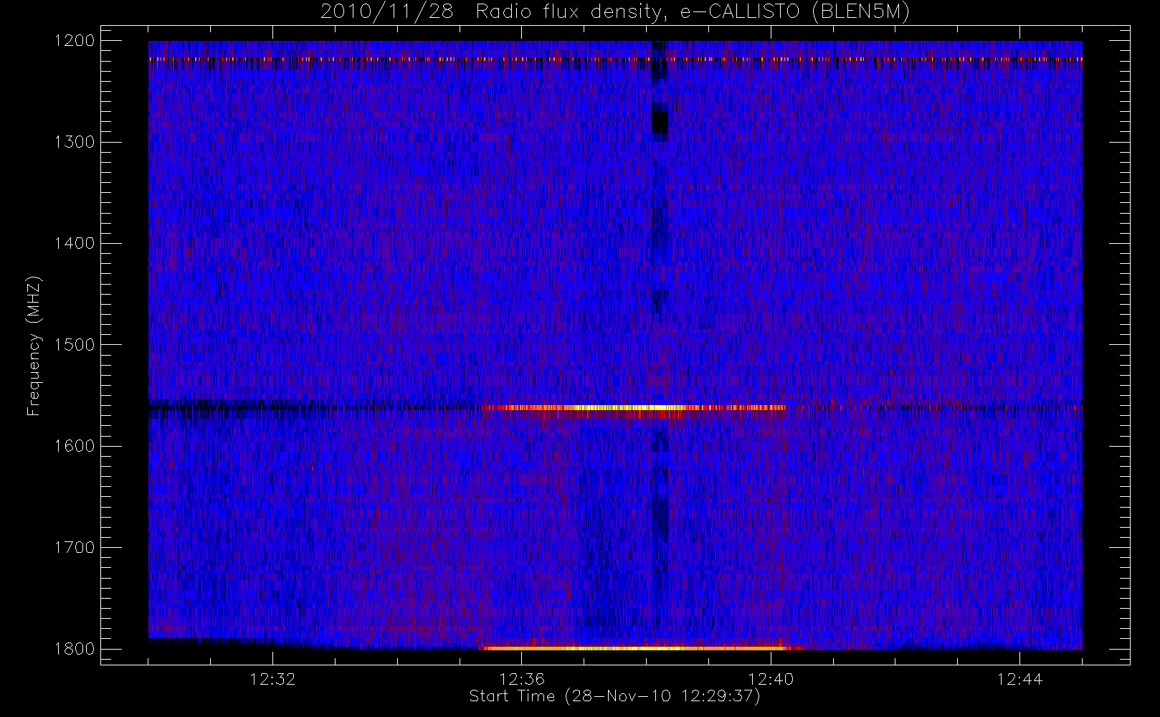Click the 12:36 time tick label
The height and width of the screenshot is (717, 1160).
click(522, 679)
